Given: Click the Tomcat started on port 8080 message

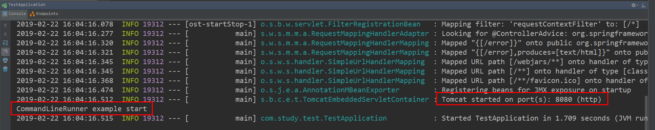Looking at the screenshot, I should [521, 99].
